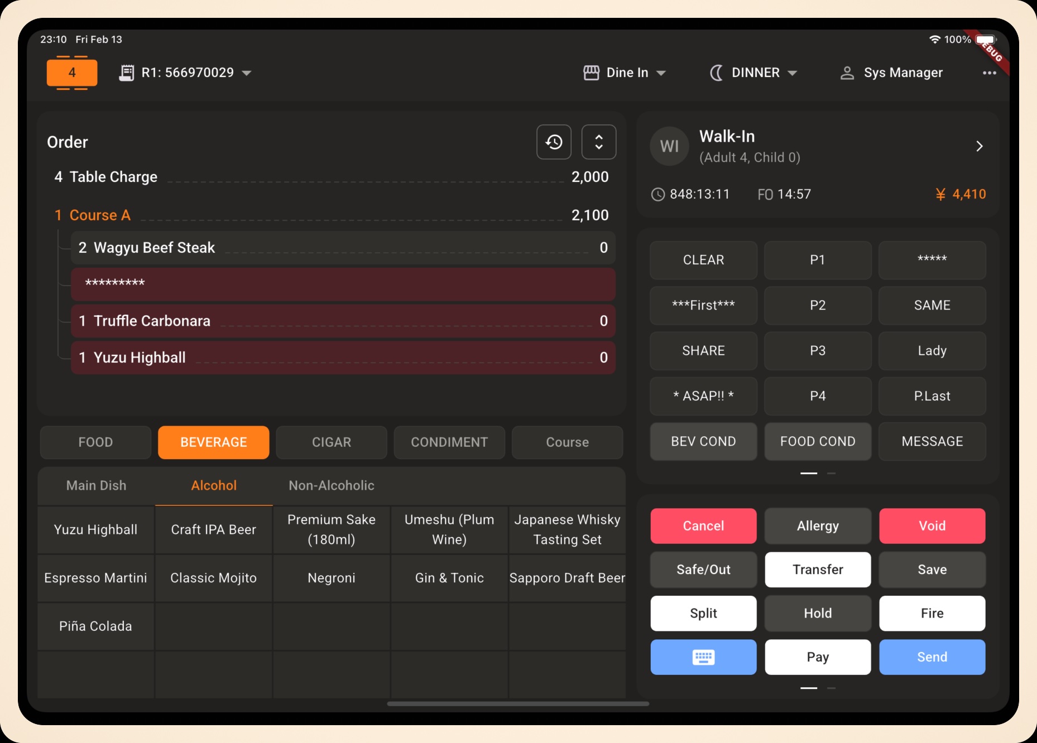
Task: Click the reorder arrows icon beside order history
Action: tap(598, 142)
